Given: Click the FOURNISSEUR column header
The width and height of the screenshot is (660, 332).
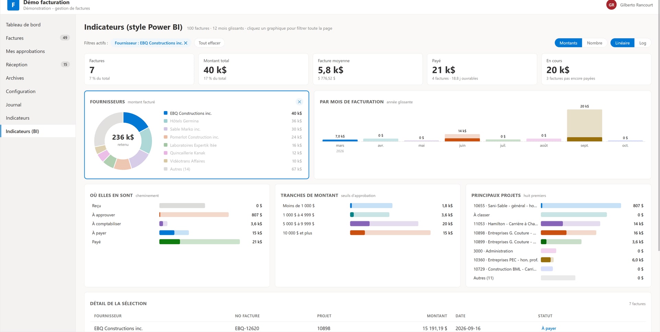Looking at the screenshot, I should tap(108, 316).
